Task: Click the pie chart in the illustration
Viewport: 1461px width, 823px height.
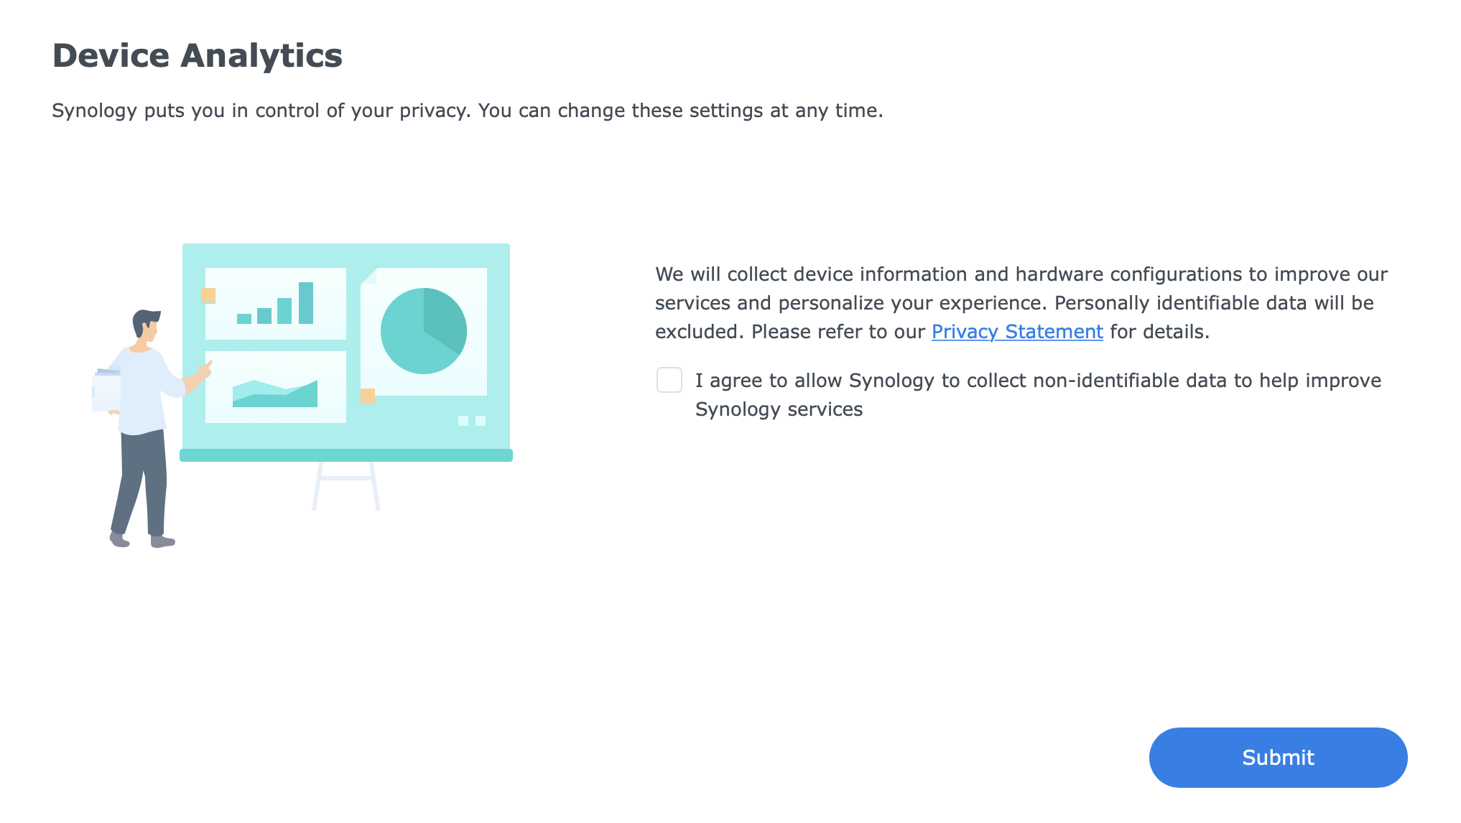Action: 424,331
